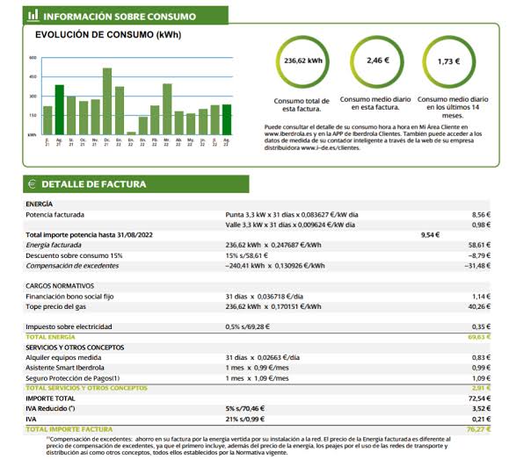The height and width of the screenshot is (459, 516).
Task: Click 'Compensación de excedentes' row label
Action: coord(72,266)
